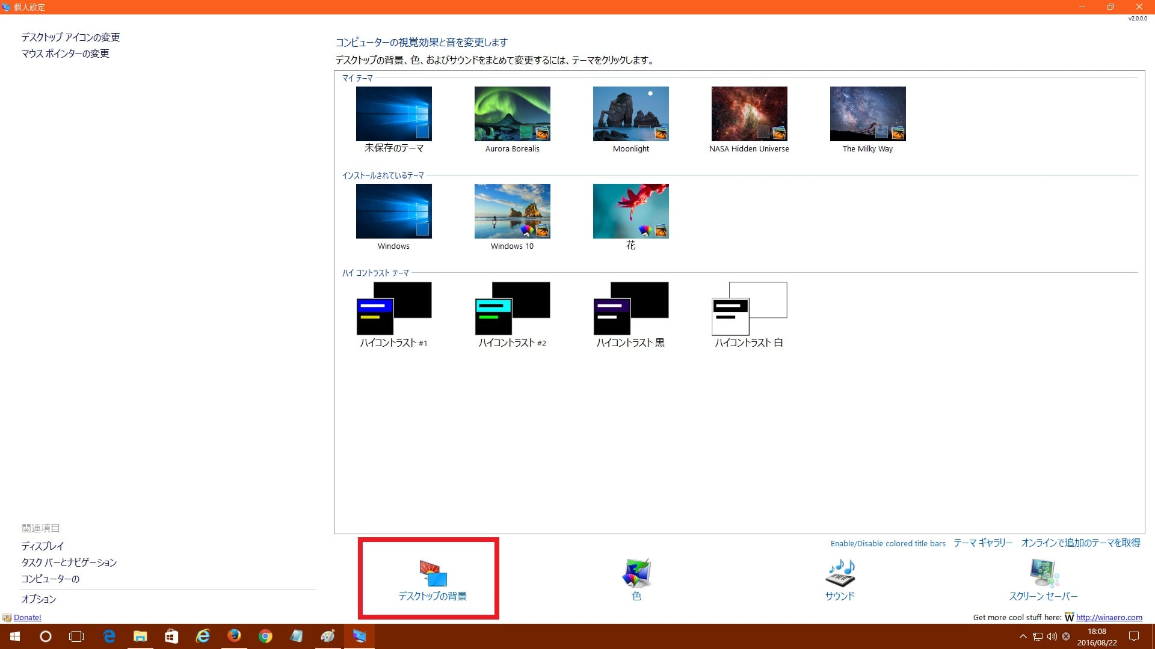Image resolution: width=1155 pixels, height=649 pixels.
Task: Open タスク バーとナビゲーション link
Action: (69, 562)
